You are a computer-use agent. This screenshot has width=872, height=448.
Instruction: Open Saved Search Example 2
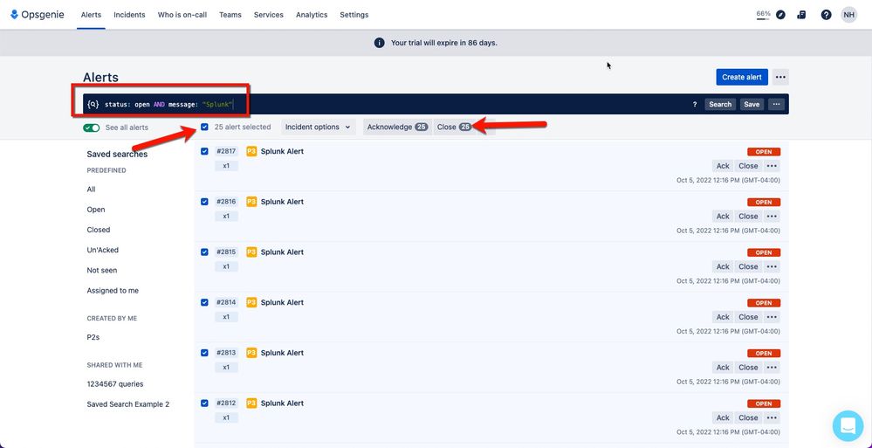pyautogui.click(x=128, y=404)
